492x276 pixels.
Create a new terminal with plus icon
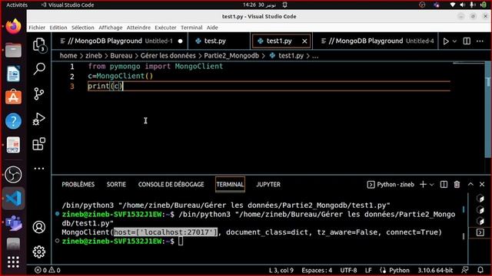click(423, 185)
